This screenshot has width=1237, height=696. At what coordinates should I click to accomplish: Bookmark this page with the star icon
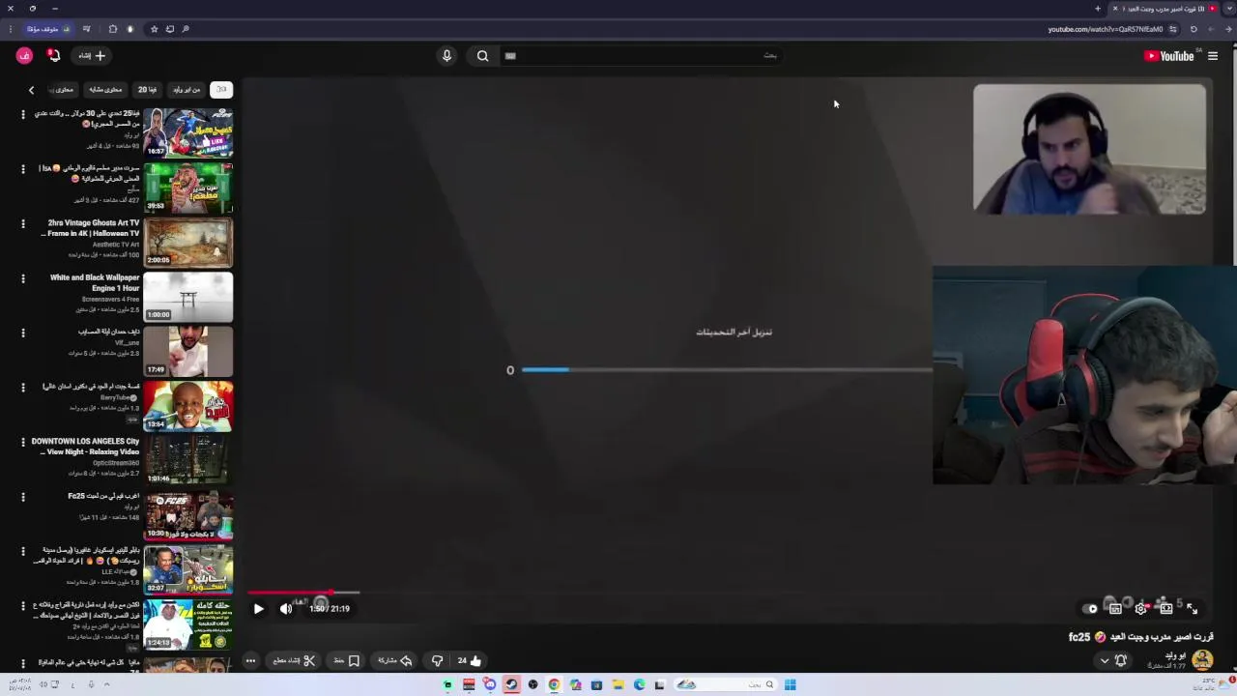coord(154,29)
